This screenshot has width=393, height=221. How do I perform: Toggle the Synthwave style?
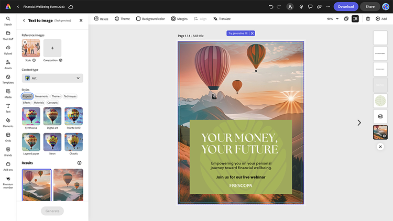pyautogui.click(x=31, y=116)
